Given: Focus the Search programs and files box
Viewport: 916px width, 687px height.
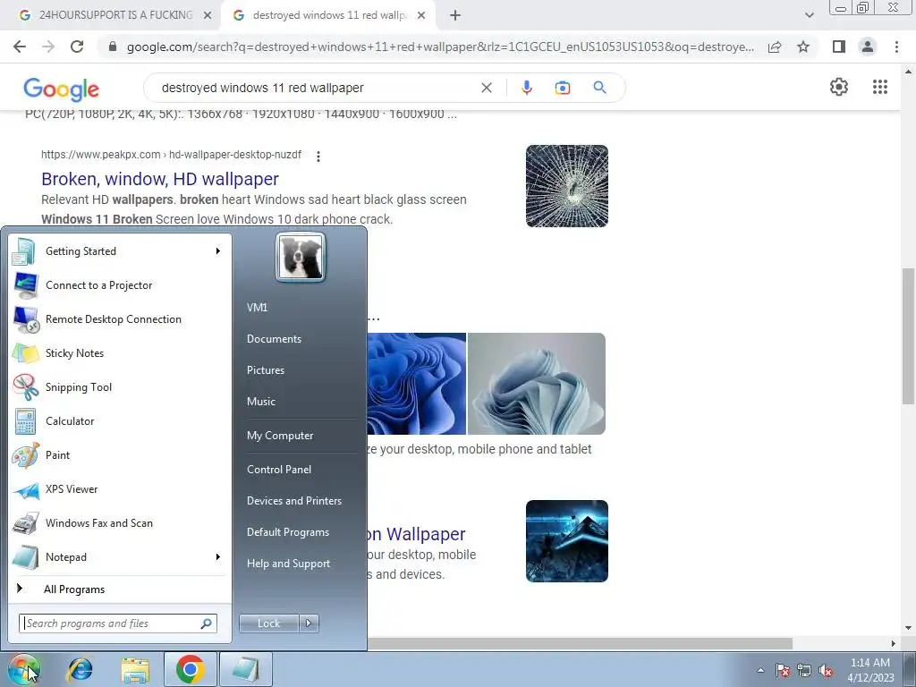Looking at the screenshot, I should (x=117, y=623).
